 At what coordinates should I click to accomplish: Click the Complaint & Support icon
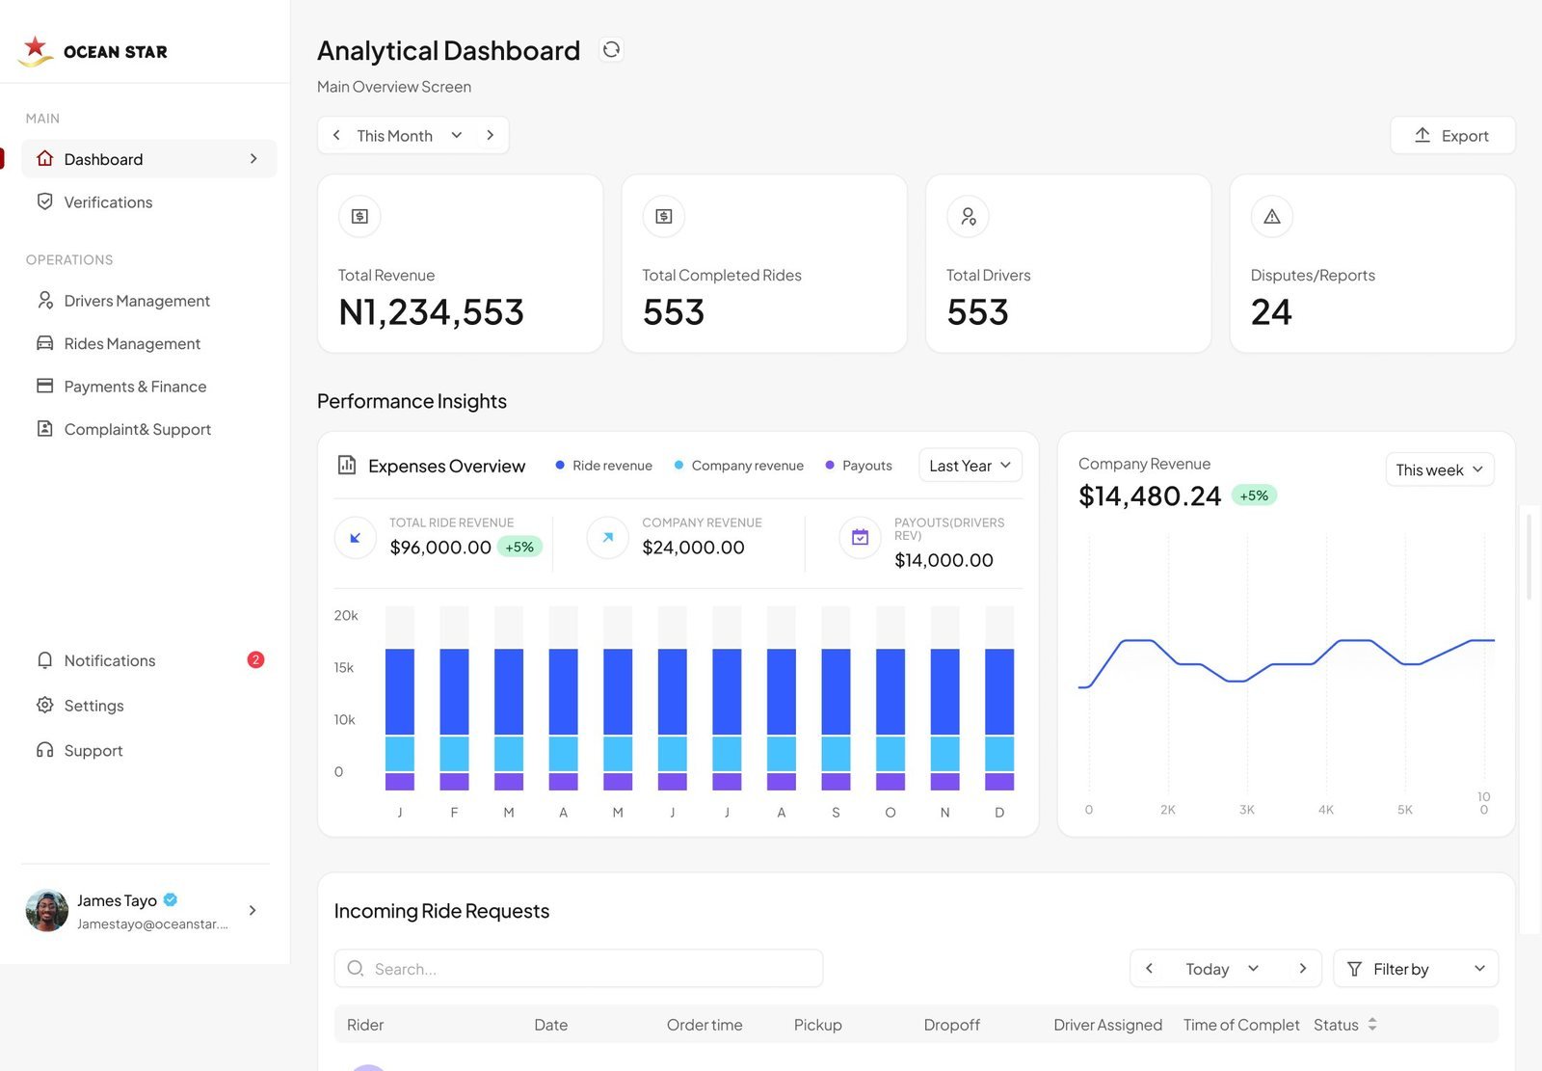pyautogui.click(x=44, y=428)
